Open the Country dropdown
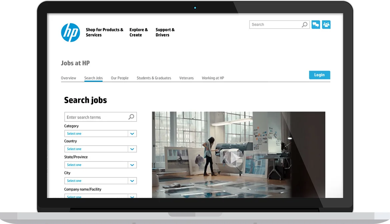Image resolution: width=390 pixels, height=224 pixels. click(x=100, y=149)
